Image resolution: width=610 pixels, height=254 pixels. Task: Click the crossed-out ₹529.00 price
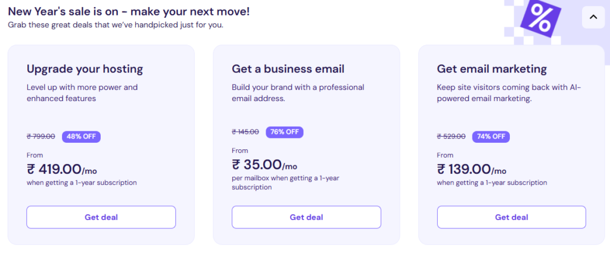pos(451,136)
